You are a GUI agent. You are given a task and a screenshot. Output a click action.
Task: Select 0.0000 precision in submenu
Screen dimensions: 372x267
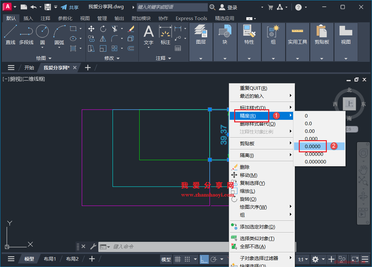click(x=319, y=146)
